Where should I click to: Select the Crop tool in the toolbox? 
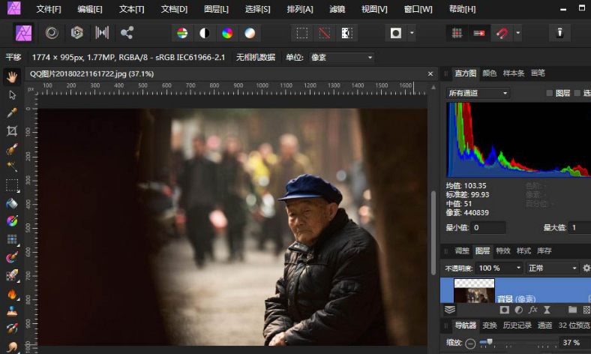12,130
